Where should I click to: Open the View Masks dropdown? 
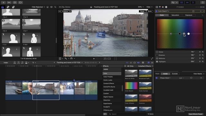(x=199, y=74)
